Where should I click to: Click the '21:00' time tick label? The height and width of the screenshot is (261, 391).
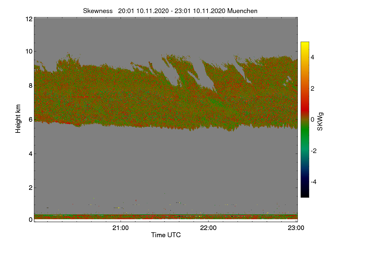121,228
